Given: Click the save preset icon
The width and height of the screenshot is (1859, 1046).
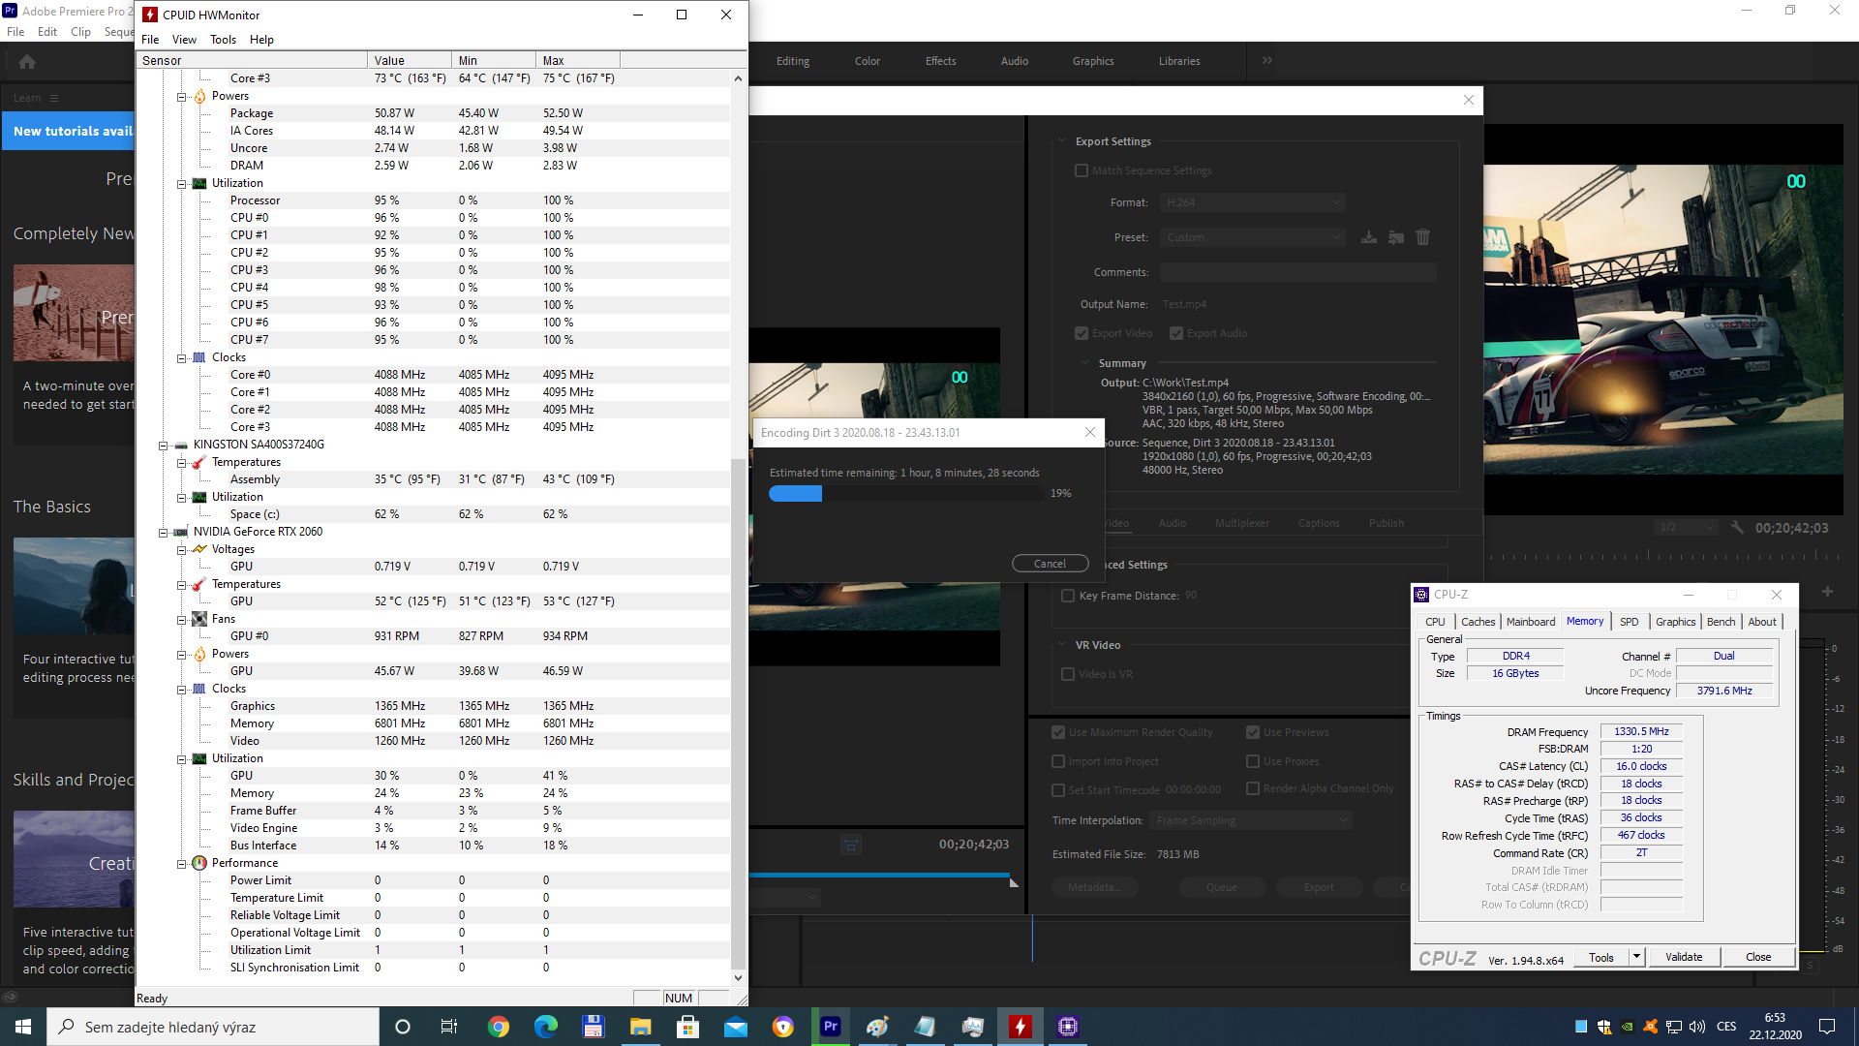Looking at the screenshot, I should [x=1368, y=237].
